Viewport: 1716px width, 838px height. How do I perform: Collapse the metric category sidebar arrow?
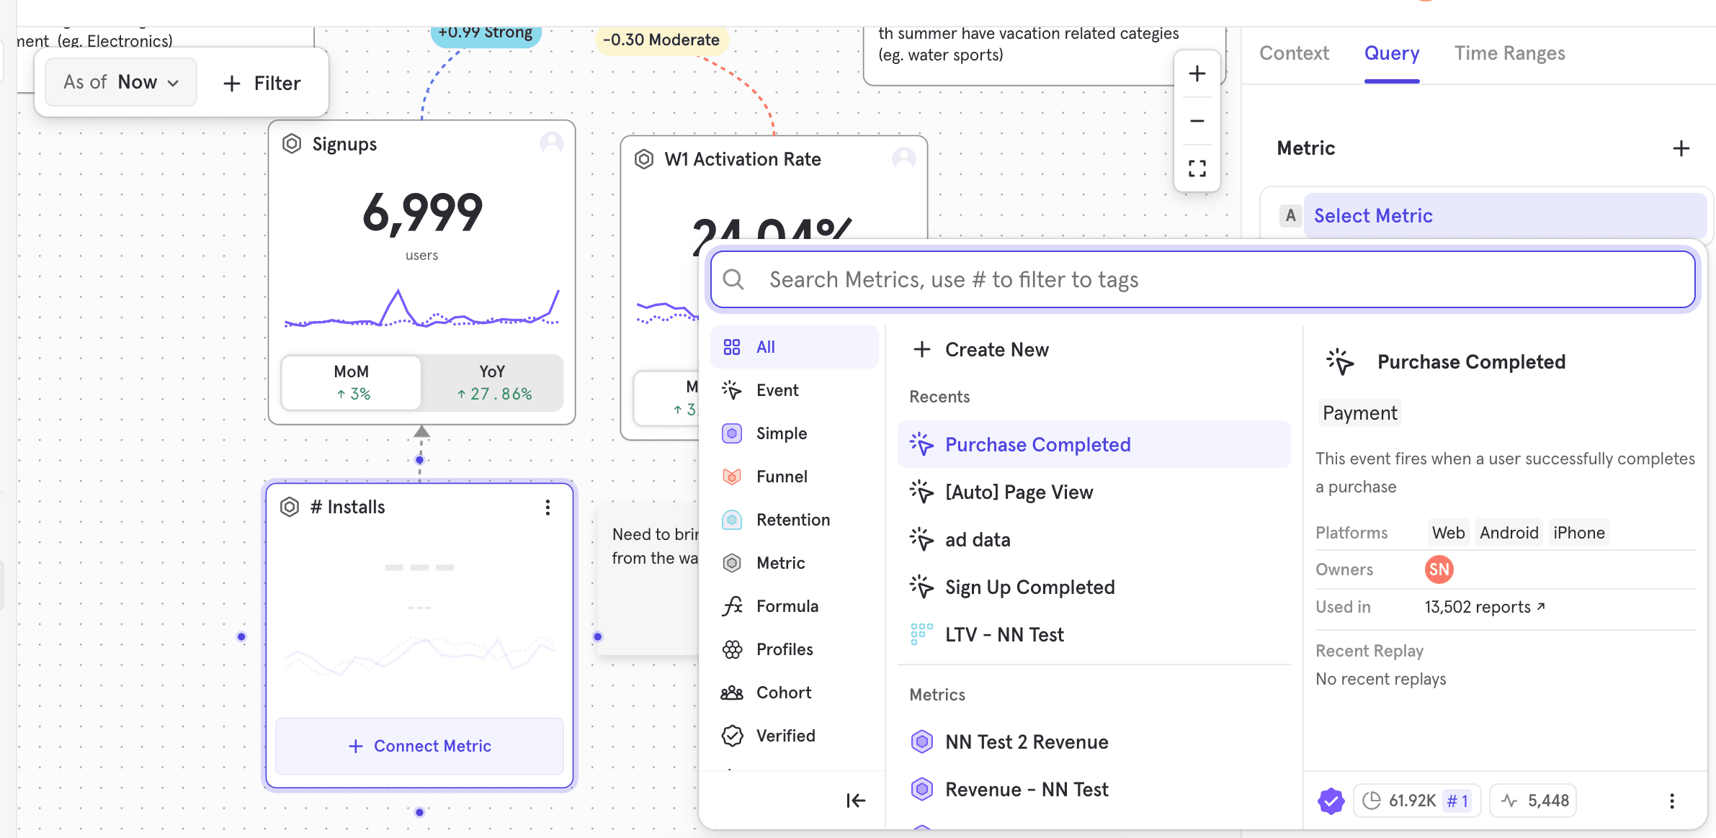855,800
